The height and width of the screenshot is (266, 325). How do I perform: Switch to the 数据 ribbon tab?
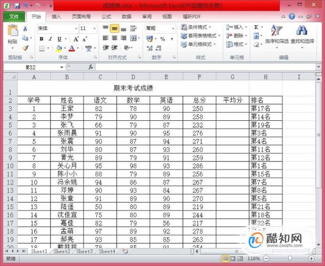click(126, 17)
